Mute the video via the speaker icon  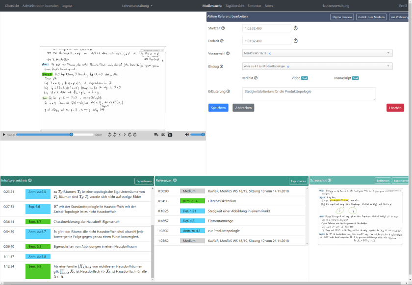pyautogui.click(x=187, y=135)
